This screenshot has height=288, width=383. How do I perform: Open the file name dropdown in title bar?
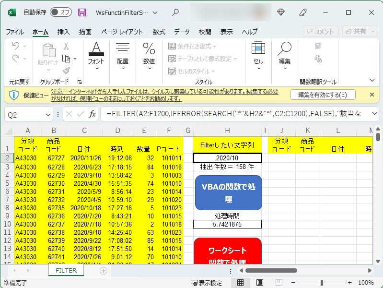(x=155, y=12)
